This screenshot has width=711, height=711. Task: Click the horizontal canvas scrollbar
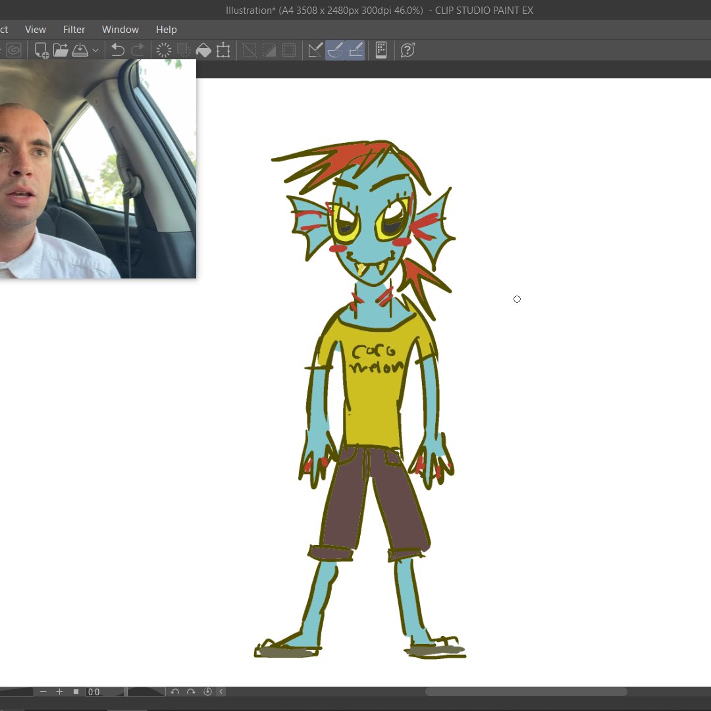tap(526, 691)
